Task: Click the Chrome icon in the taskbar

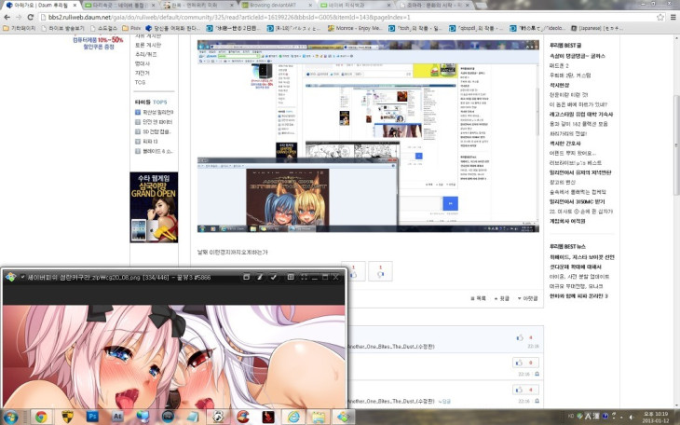Action: 41,416
